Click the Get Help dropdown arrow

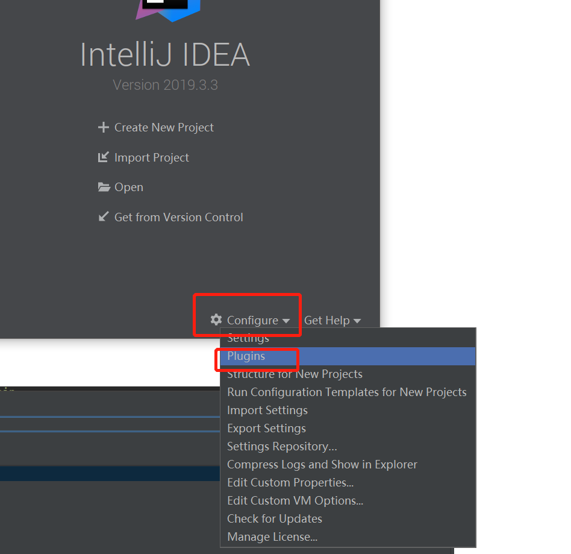(x=357, y=321)
